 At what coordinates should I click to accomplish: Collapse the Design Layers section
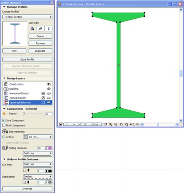pyautogui.click(x=4, y=78)
